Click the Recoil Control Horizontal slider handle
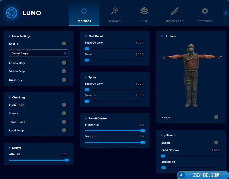229x179 pixels. tap(143, 131)
